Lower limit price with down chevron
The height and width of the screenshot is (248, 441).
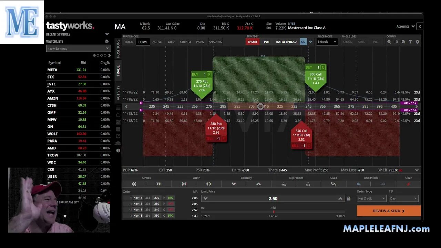[x=206, y=198]
